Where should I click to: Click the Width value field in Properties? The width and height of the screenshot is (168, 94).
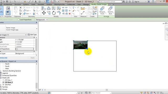pyautogui.click(x=24, y=40)
